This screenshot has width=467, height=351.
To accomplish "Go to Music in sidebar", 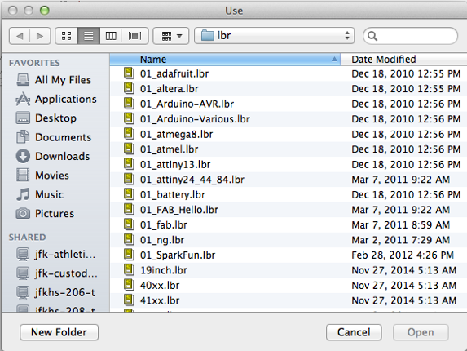I will point(40,194).
